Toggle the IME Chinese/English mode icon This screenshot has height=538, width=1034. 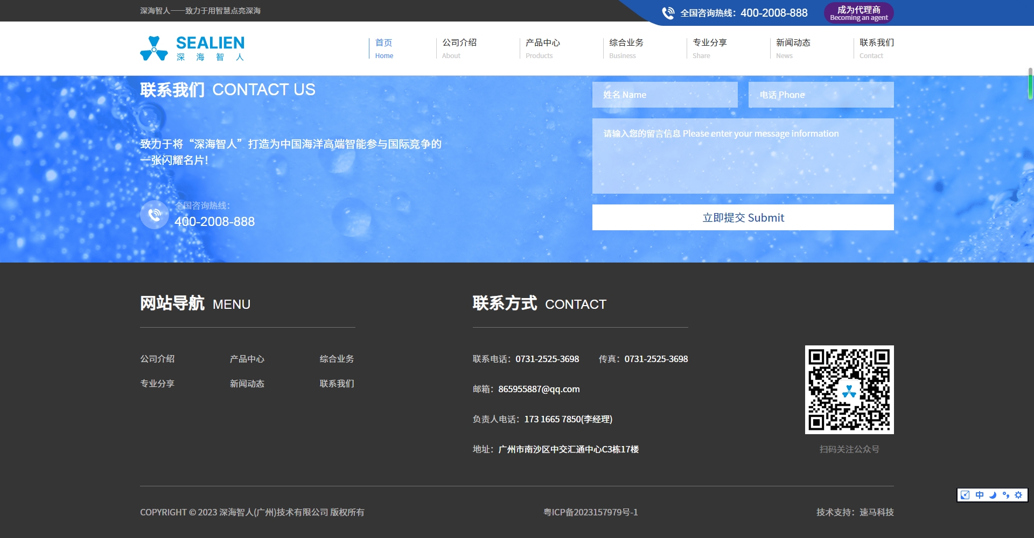pos(979,495)
